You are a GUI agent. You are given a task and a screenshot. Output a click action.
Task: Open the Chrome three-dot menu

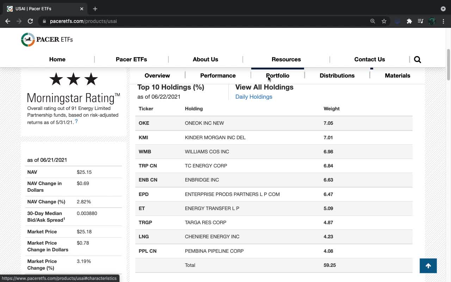tap(444, 21)
